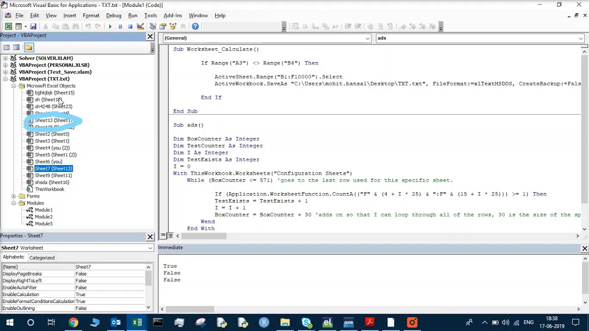Select Module1 in Modules folder
Viewport: 589px width, 331px height.
tap(44, 210)
